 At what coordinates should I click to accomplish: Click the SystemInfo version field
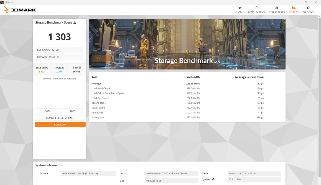(254, 179)
